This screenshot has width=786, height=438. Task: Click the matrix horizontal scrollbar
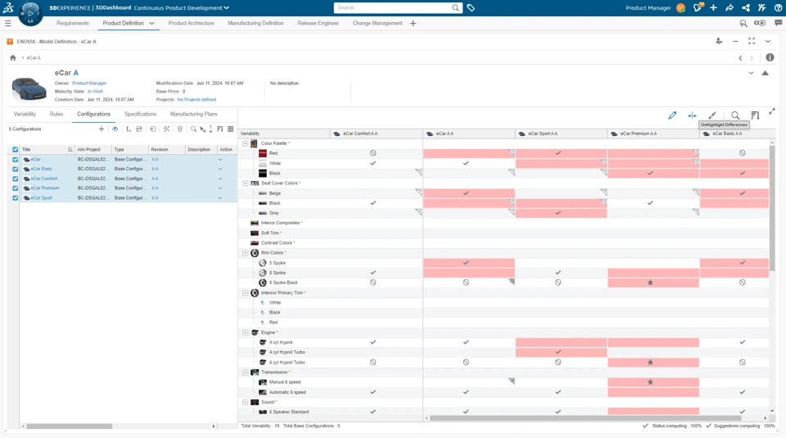point(585,418)
